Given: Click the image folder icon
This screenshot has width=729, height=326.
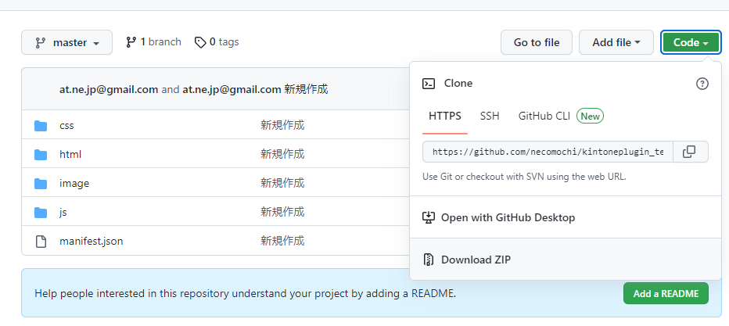Looking at the screenshot, I should [41, 184].
